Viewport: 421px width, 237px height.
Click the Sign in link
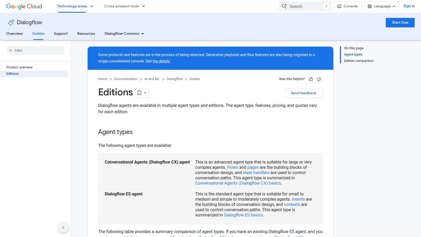coord(409,6)
